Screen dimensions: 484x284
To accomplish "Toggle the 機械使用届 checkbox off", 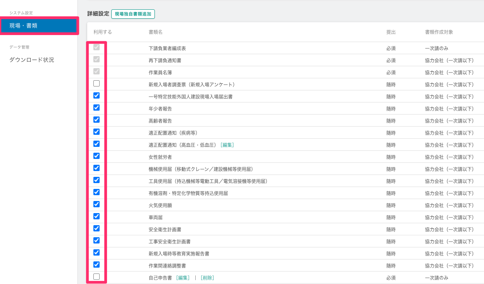I will [x=96, y=168].
